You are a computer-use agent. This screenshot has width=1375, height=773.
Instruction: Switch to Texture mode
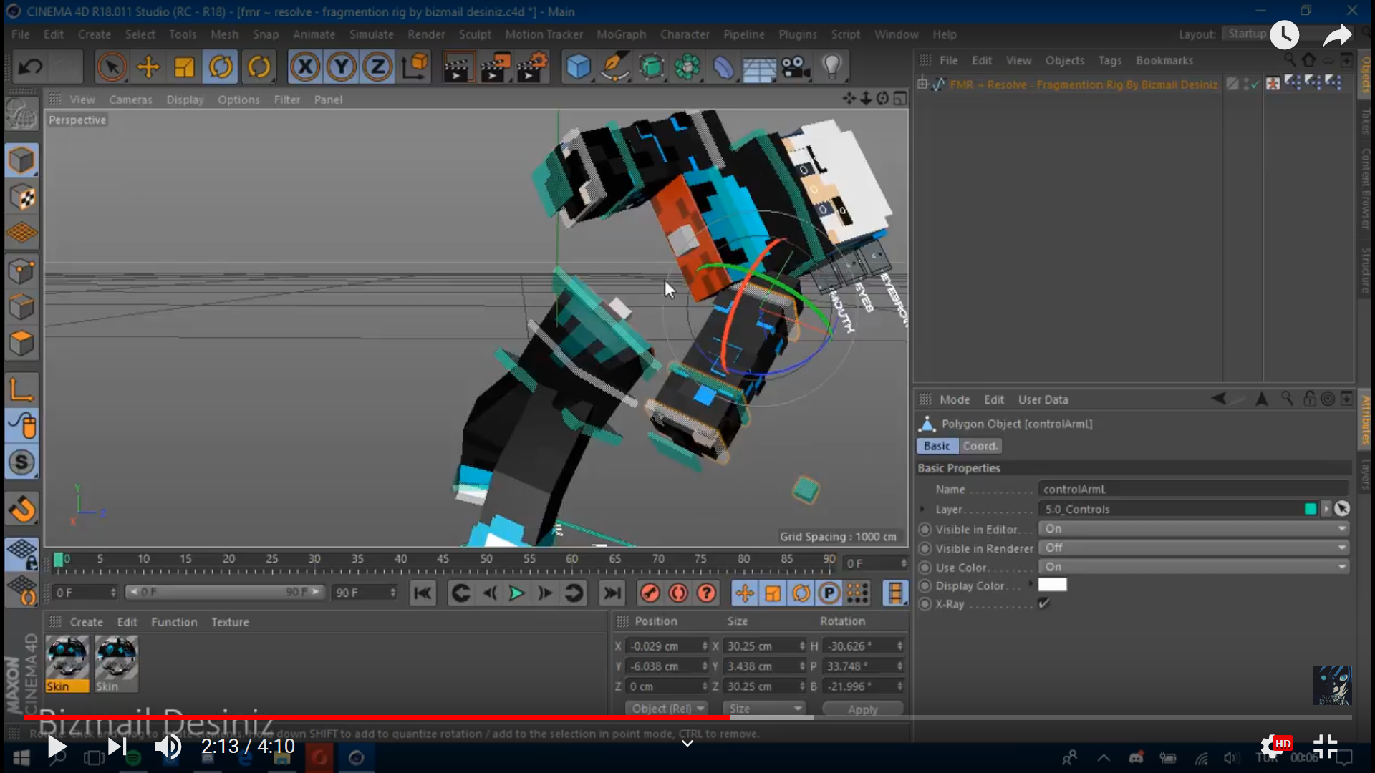21,198
